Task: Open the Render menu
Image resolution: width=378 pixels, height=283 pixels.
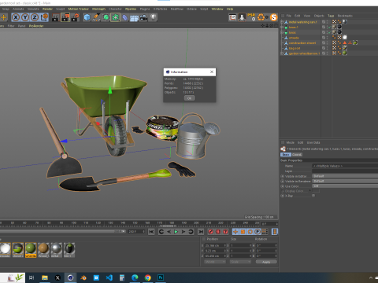Action: [x=47, y=9]
